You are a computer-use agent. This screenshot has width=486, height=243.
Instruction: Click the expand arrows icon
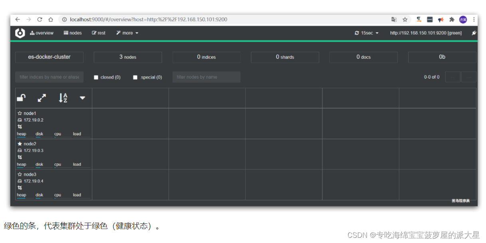point(42,98)
